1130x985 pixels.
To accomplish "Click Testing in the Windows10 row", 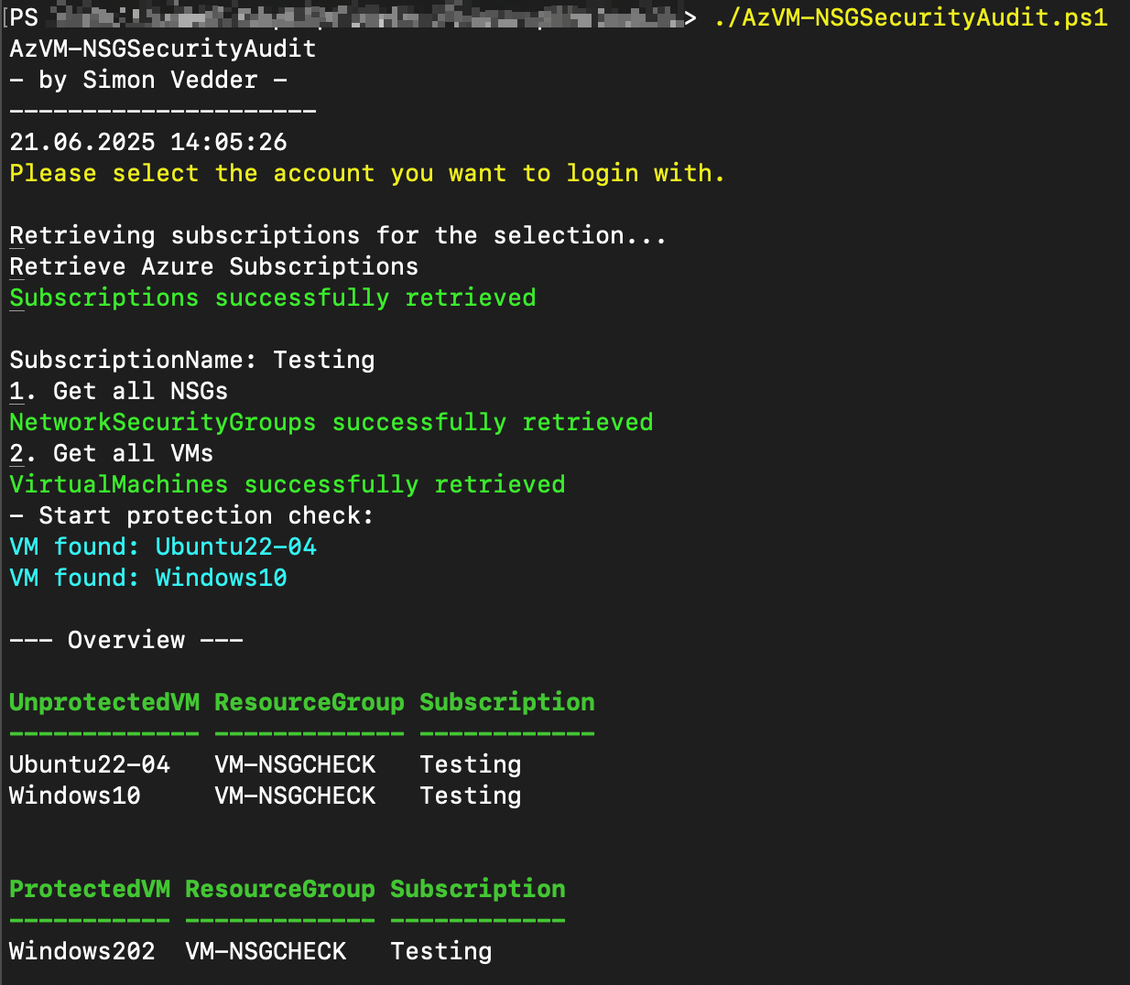I will click(x=471, y=796).
